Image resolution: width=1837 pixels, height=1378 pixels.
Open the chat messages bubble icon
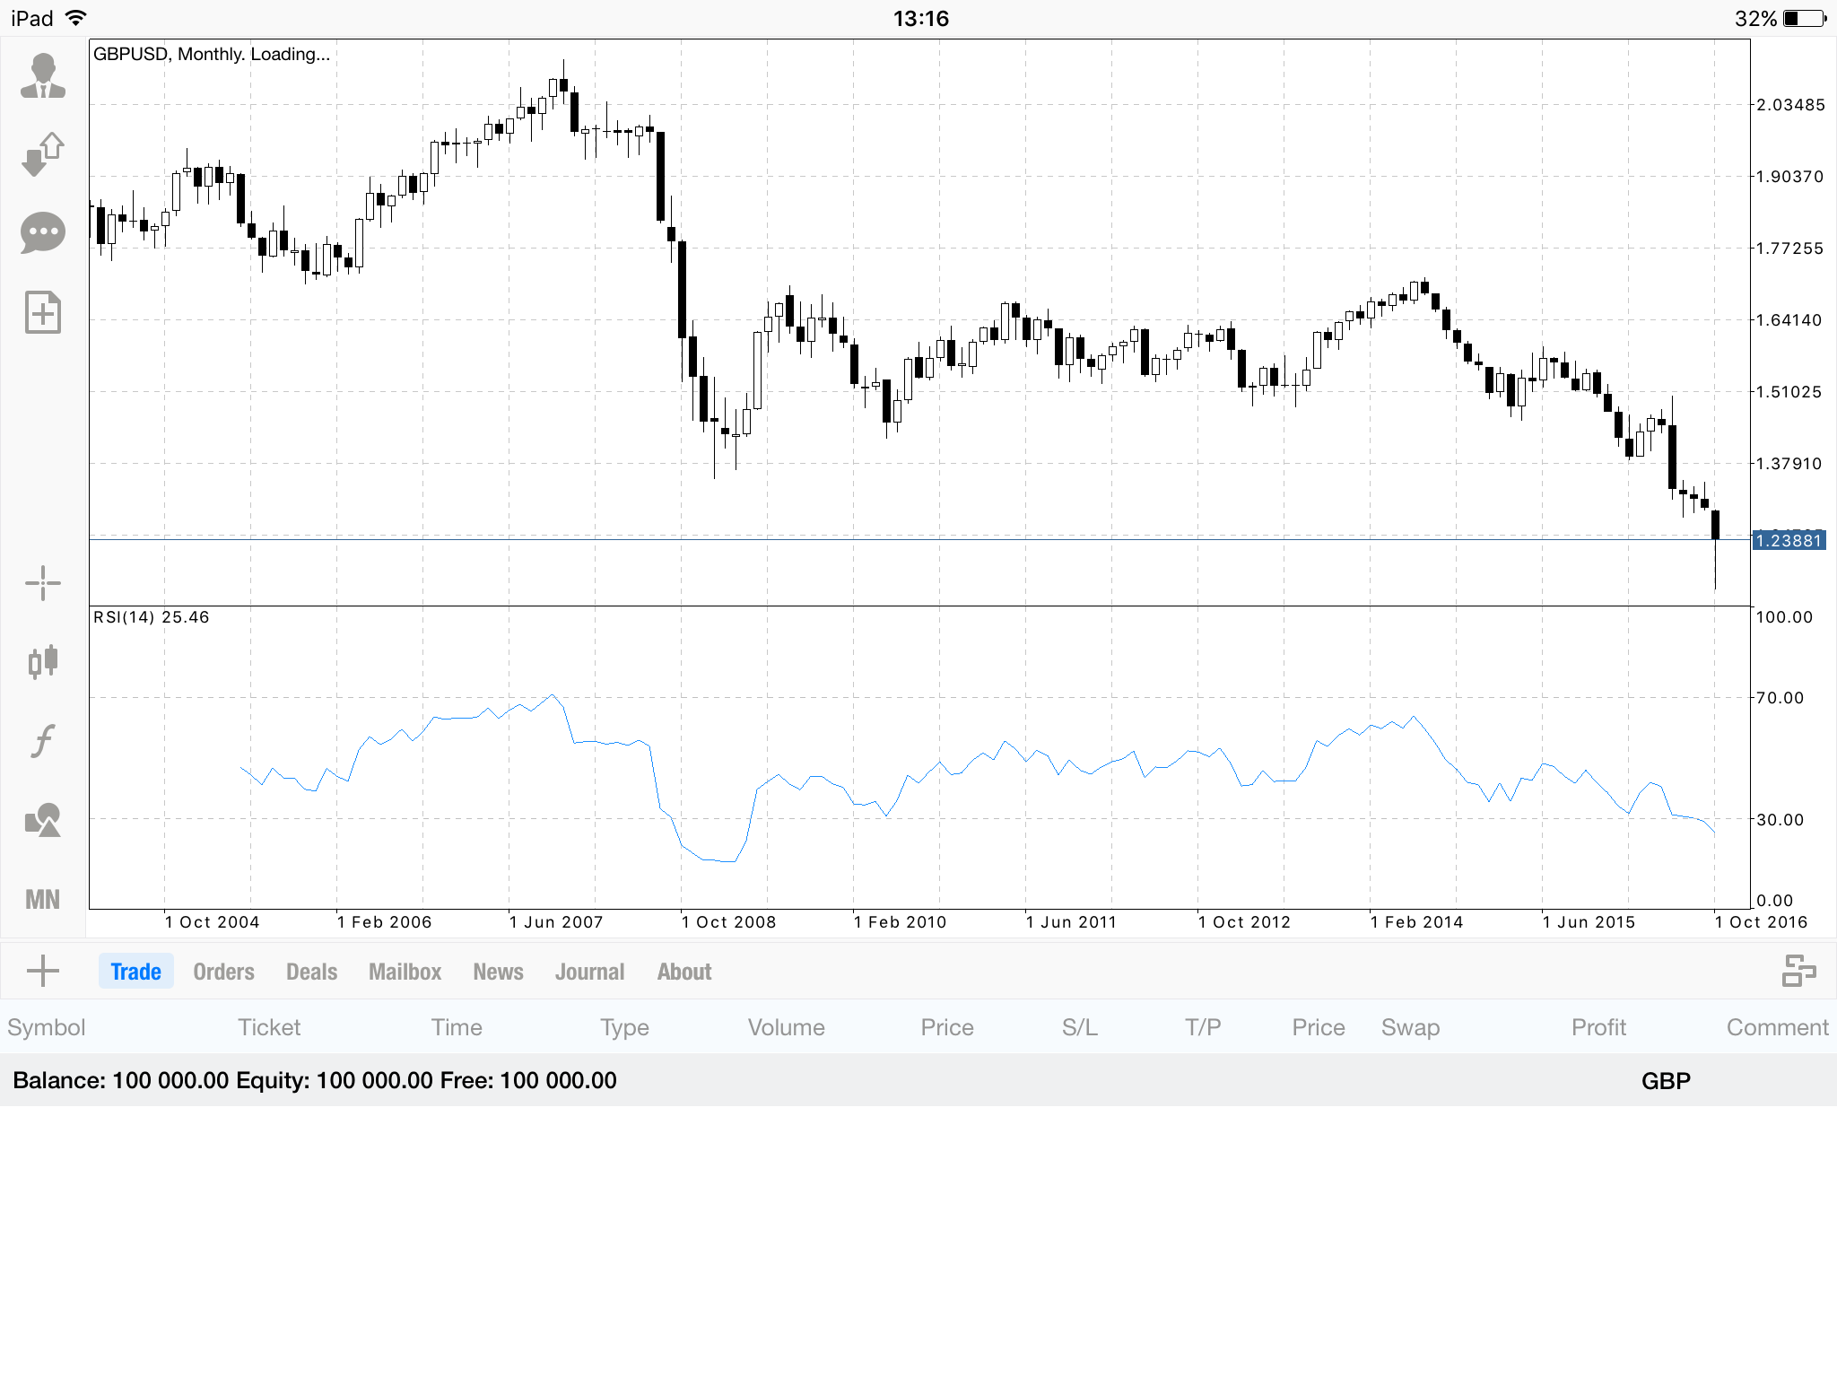pyautogui.click(x=43, y=233)
